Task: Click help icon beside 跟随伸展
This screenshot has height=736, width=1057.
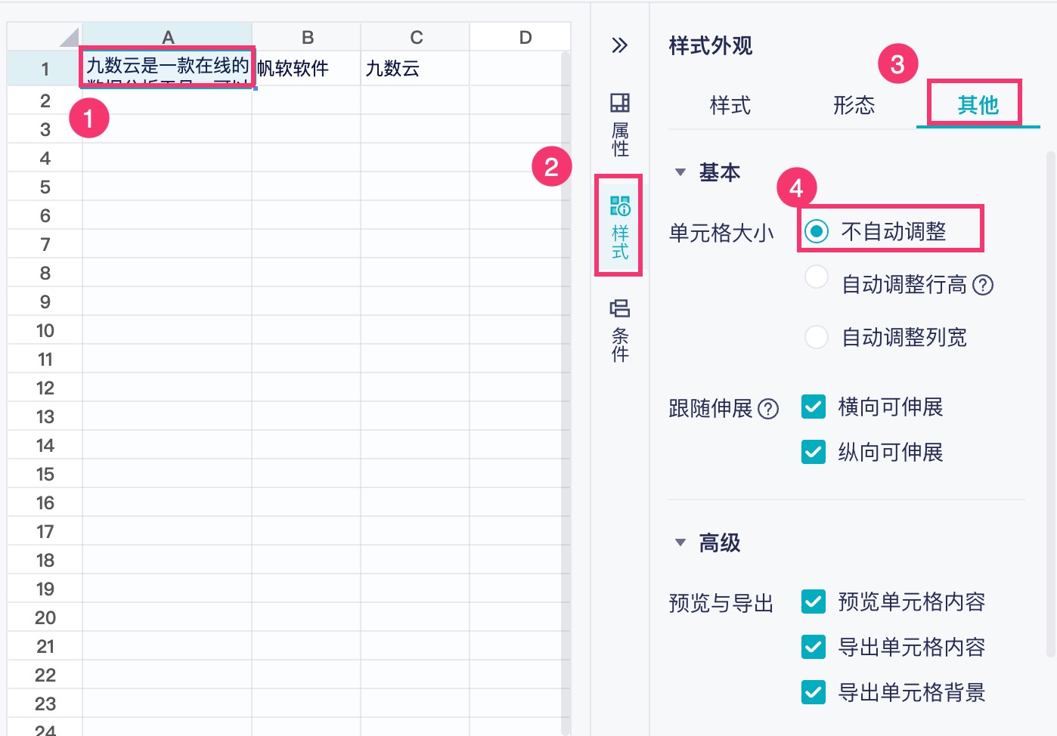Action: tap(768, 409)
